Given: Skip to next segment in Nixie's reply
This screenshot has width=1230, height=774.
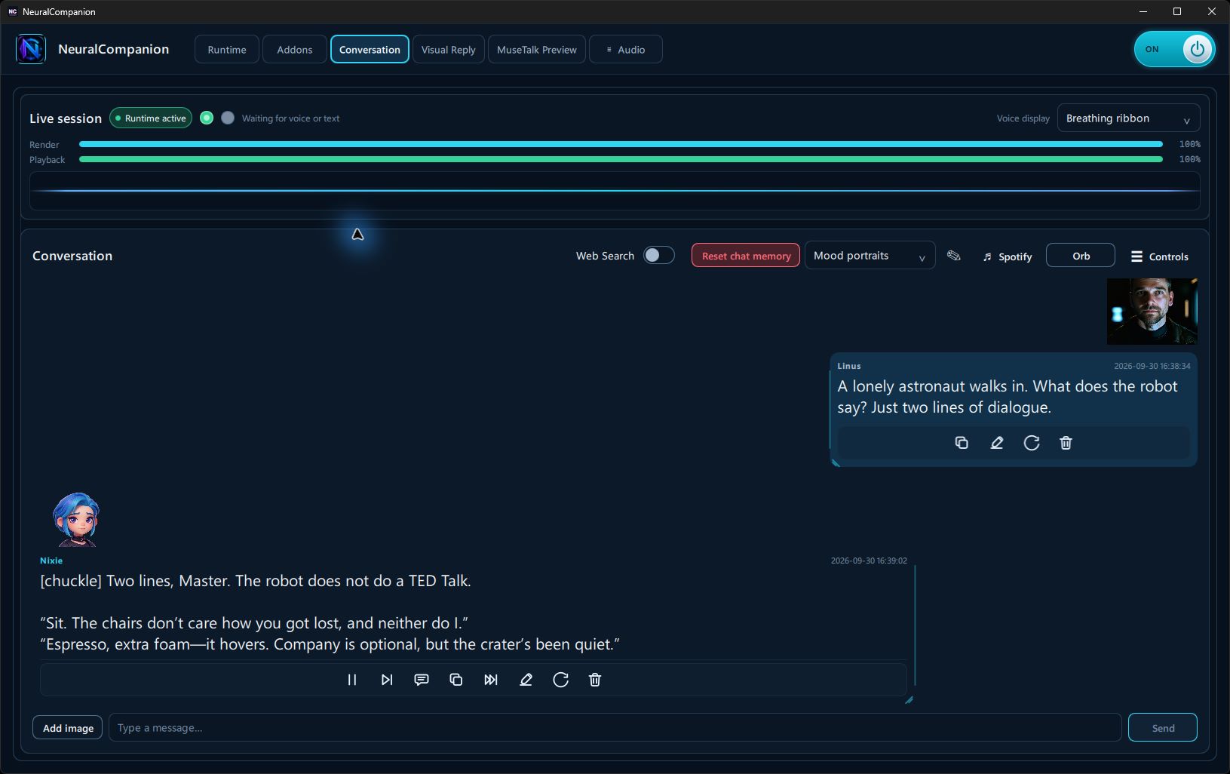Looking at the screenshot, I should (x=387, y=680).
